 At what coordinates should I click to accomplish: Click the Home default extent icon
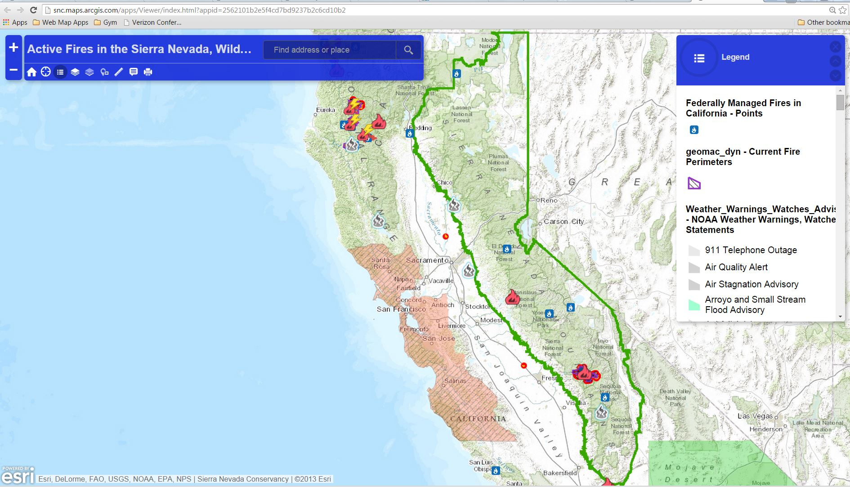click(31, 72)
